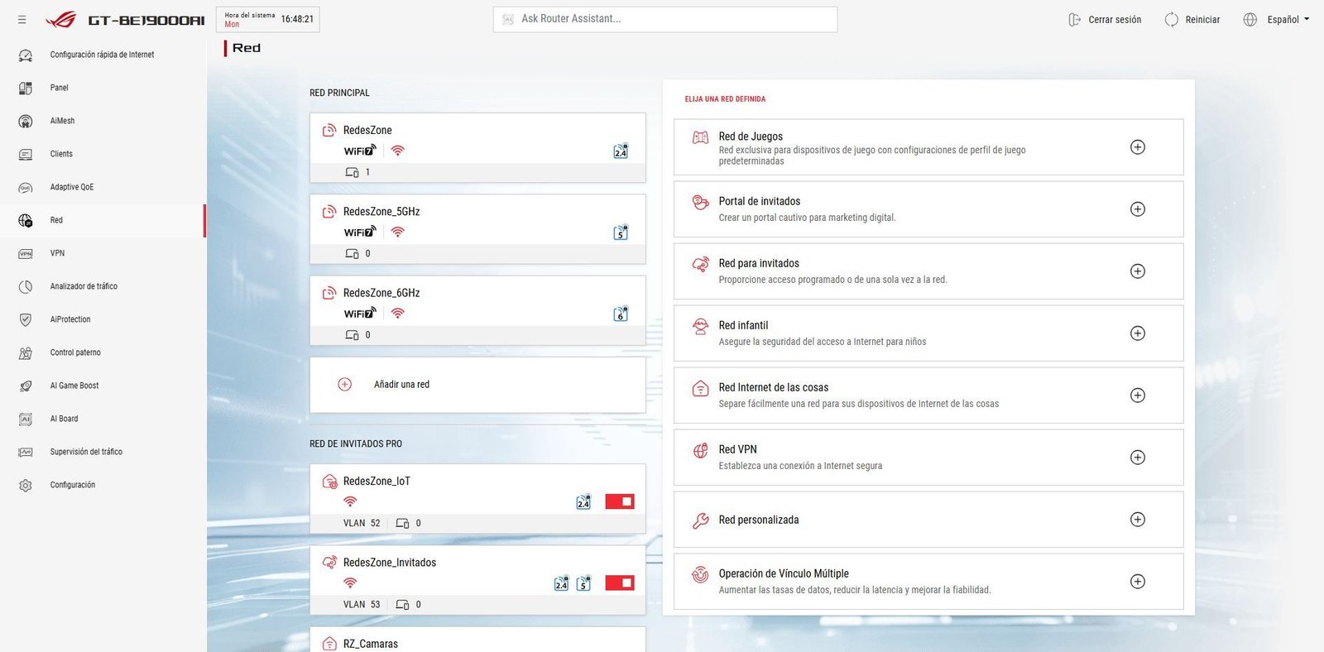Click the Configuración gear icon
1324x652 pixels.
tap(26, 485)
